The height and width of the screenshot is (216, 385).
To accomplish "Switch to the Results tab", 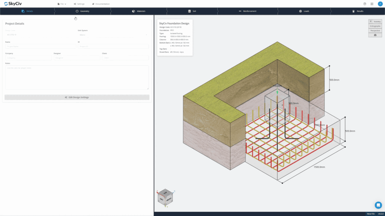I will click(358, 11).
